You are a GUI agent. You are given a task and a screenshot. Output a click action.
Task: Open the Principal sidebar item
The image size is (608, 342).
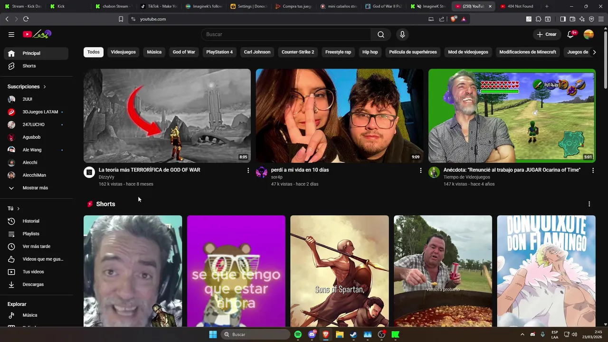click(36, 53)
